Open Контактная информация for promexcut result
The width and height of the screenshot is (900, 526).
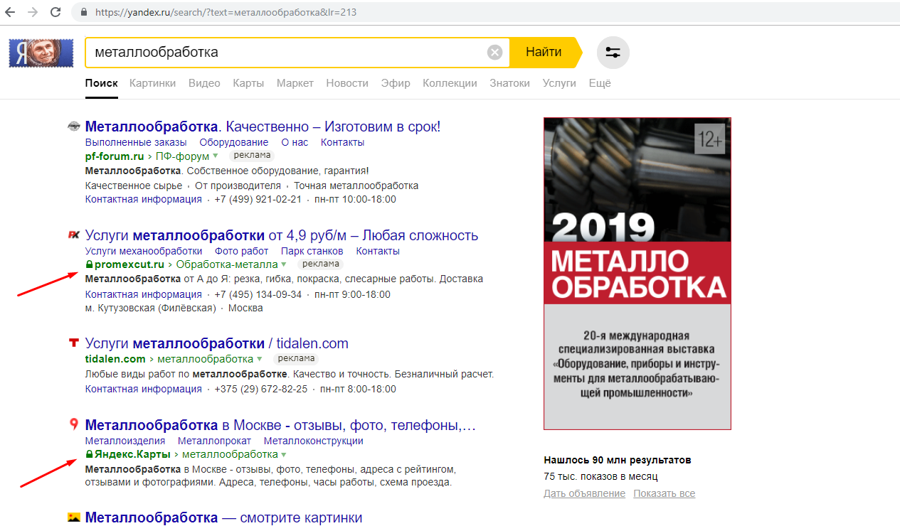point(144,294)
